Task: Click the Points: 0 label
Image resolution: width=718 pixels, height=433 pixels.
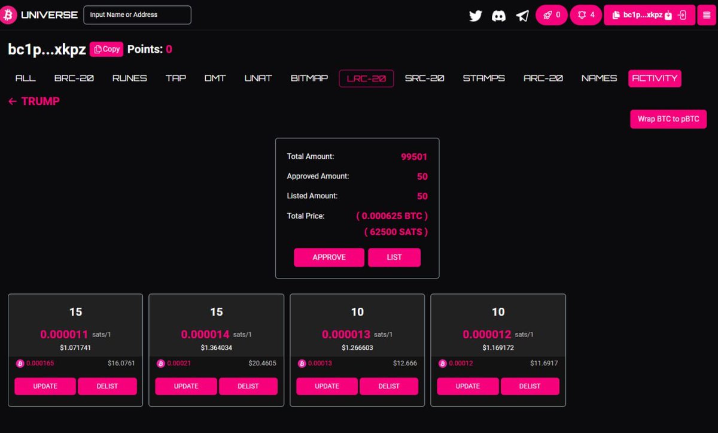Action: pos(150,49)
